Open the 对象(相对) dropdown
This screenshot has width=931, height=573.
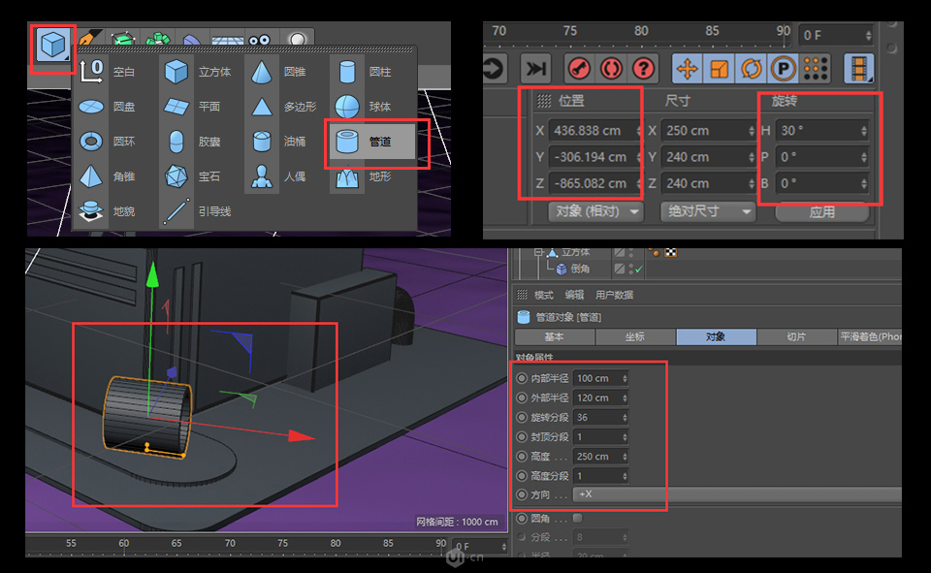(594, 211)
